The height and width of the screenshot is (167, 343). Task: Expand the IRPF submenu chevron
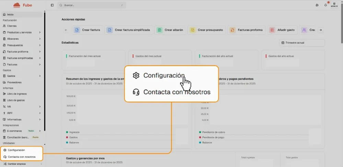click(x=40, y=113)
